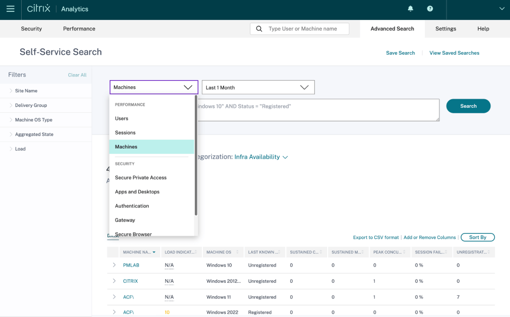This screenshot has height=317, width=510.
Task: Expand the Machine OS Type filter
Action: click(11, 120)
